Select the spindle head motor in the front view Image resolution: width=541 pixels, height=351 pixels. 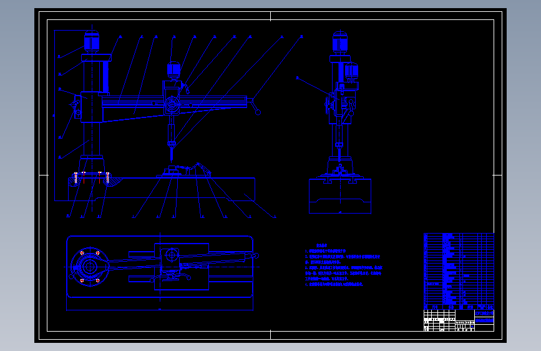tap(174, 70)
